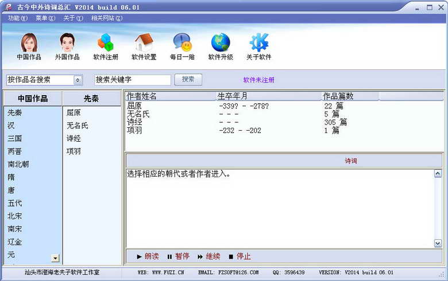
Task: Click poem text scrollbar down arrow
Action: tap(438, 243)
